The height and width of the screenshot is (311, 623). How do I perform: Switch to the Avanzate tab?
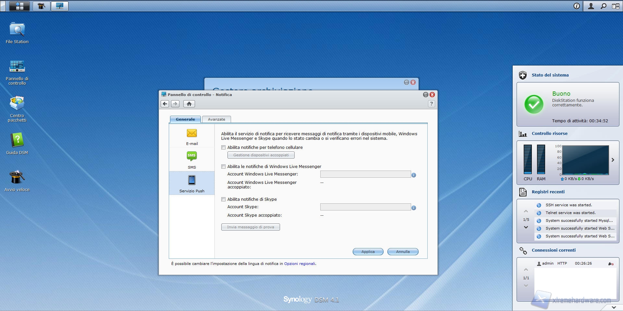point(216,119)
